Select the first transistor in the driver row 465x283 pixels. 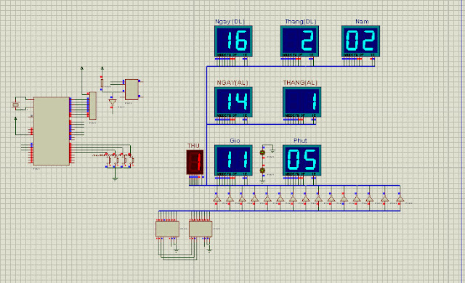(217, 199)
